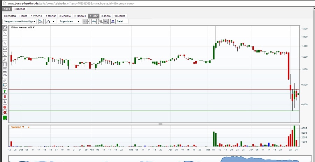315x162 pixels.
Task: Open the Tagesdaten interval dropdown
Action: point(69,21)
